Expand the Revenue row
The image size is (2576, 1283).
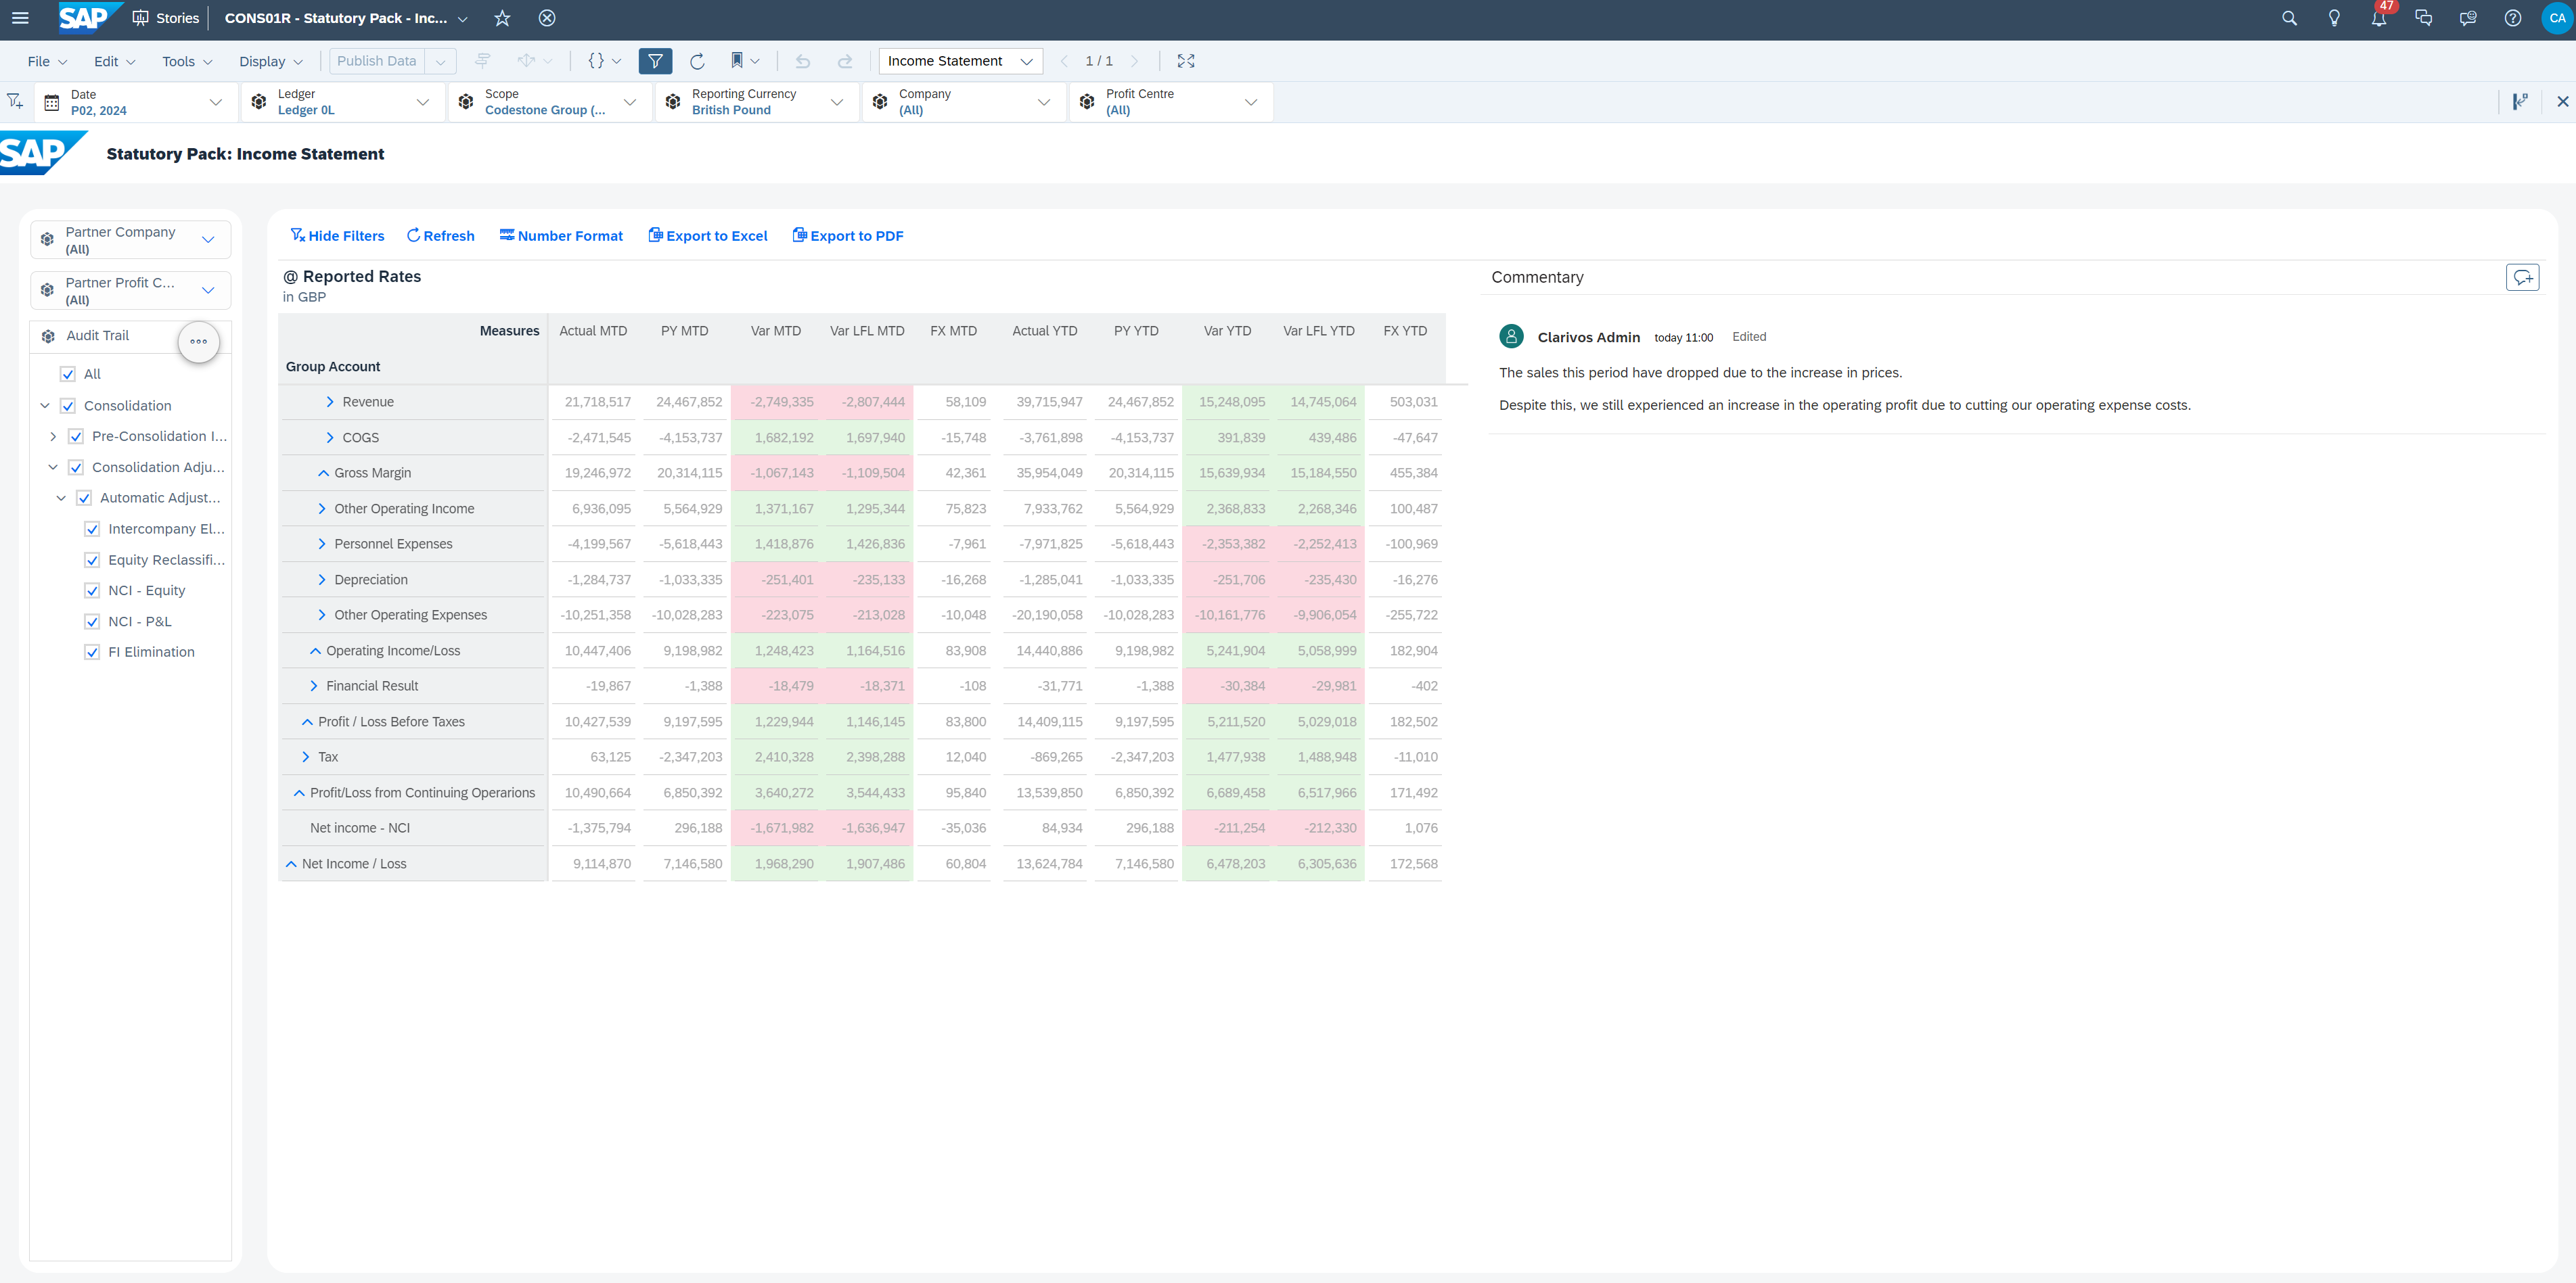pos(330,402)
